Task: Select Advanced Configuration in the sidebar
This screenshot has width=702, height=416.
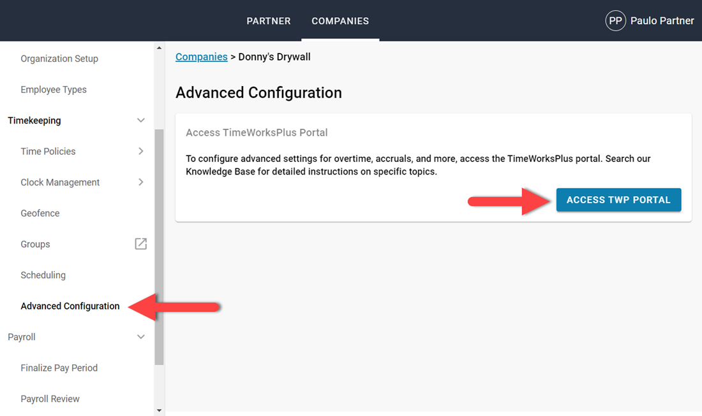Action: coord(70,306)
